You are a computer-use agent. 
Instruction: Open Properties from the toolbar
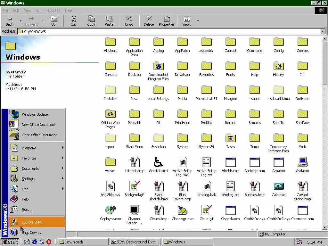[167, 21]
